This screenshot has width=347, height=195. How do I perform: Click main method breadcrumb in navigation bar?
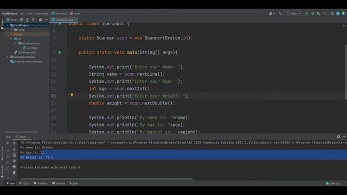[x=75, y=14]
